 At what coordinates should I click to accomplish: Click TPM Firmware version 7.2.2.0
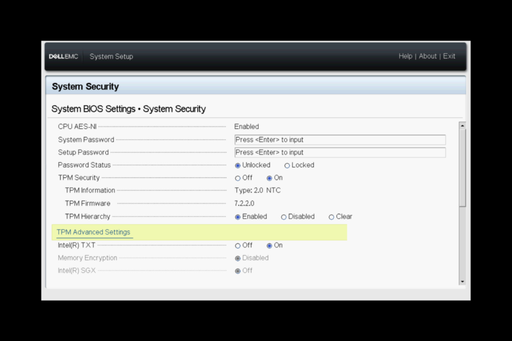[244, 203]
